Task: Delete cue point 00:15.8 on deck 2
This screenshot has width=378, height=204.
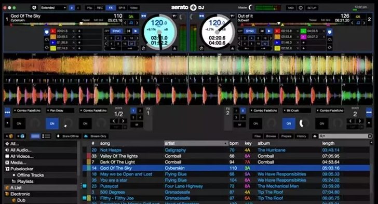Action: 298,31
